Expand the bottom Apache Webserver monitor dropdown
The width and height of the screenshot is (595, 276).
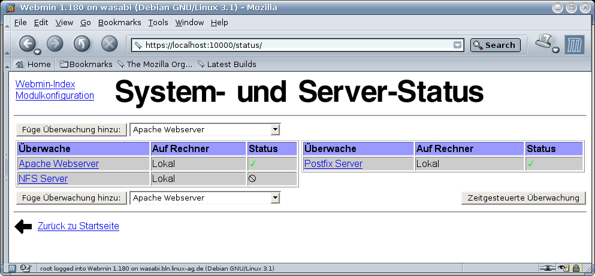click(x=275, y=198)
